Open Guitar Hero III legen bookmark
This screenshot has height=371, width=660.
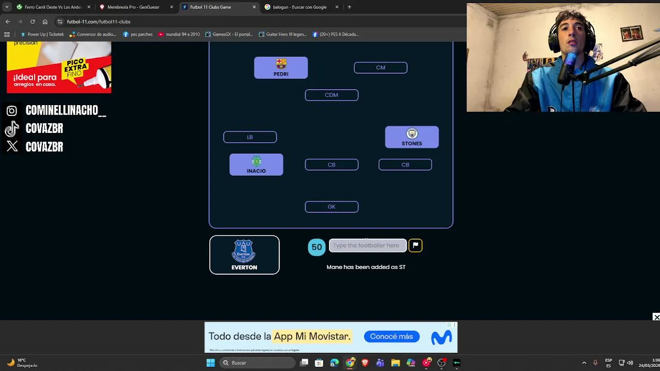283,35
